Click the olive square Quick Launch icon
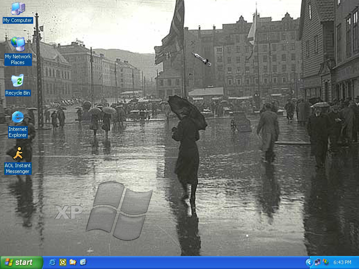 coord(63,262)
